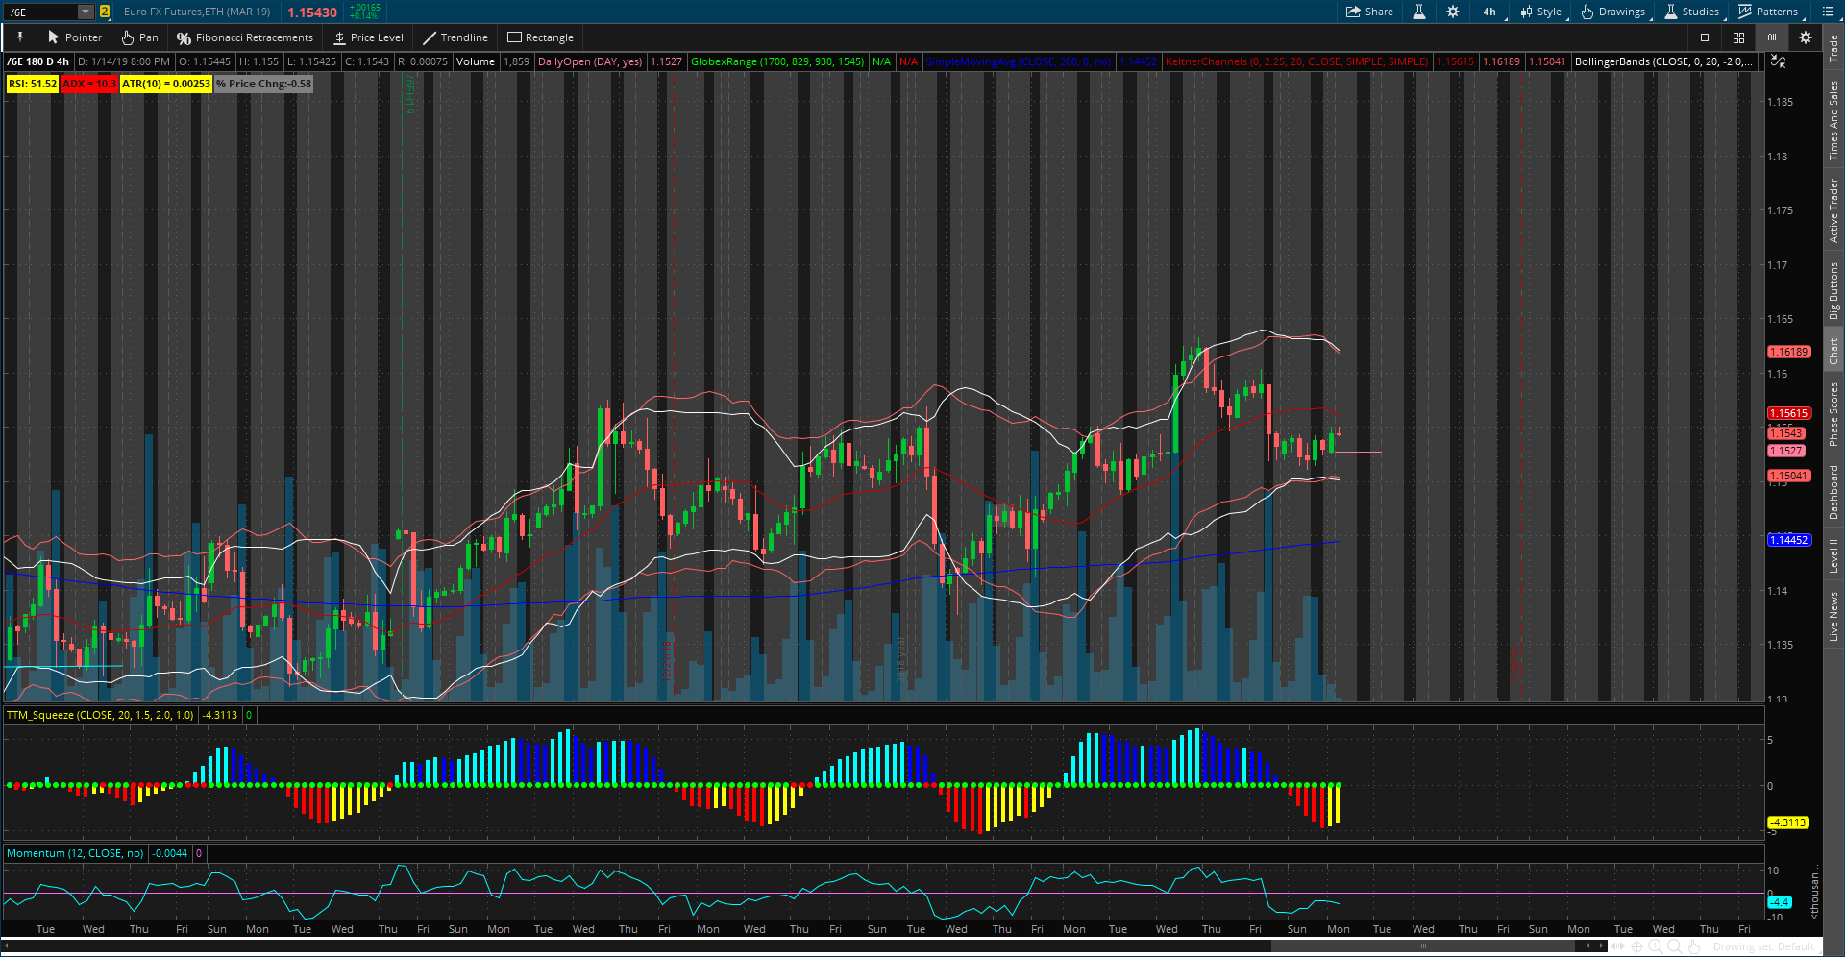The width and height of the screenshot is (1845, 957).
Task: Click the KeltnerChannels study label
Action: [1296, 61]
